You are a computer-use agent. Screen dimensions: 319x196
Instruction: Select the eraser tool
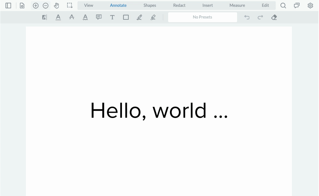(274, 17)
